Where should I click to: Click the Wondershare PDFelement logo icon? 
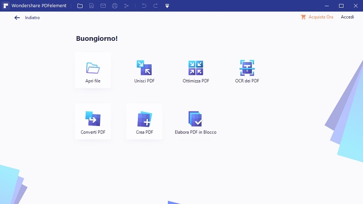coord(5,5)
